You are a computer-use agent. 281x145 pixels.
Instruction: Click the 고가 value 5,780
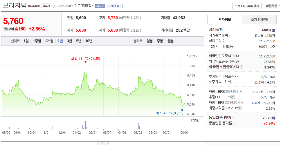coord(113,18)
